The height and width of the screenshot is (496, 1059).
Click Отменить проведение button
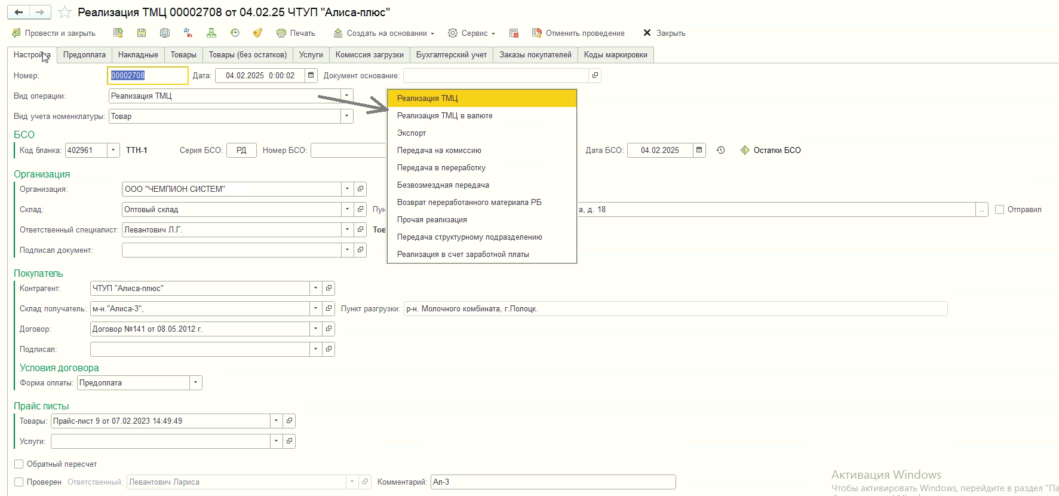pyautogui.click(x=578, y=33)
